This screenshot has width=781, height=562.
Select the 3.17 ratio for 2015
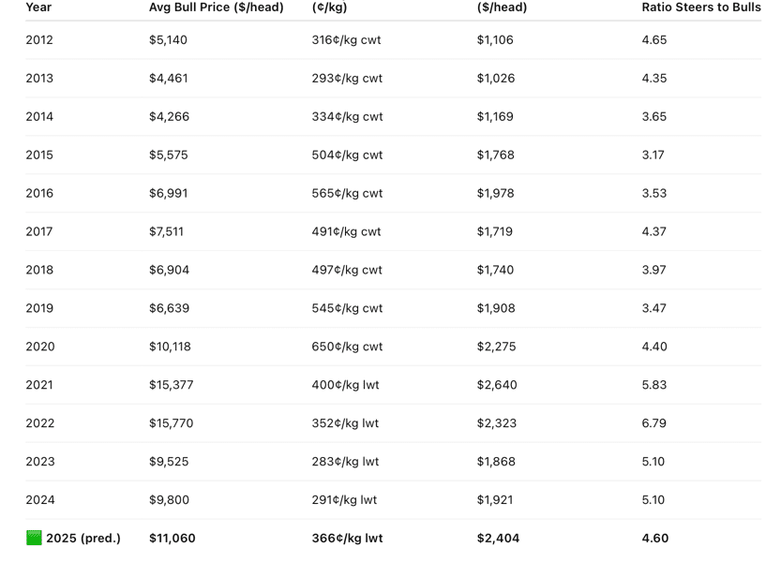pyautogui.click(x=653, y=155)
